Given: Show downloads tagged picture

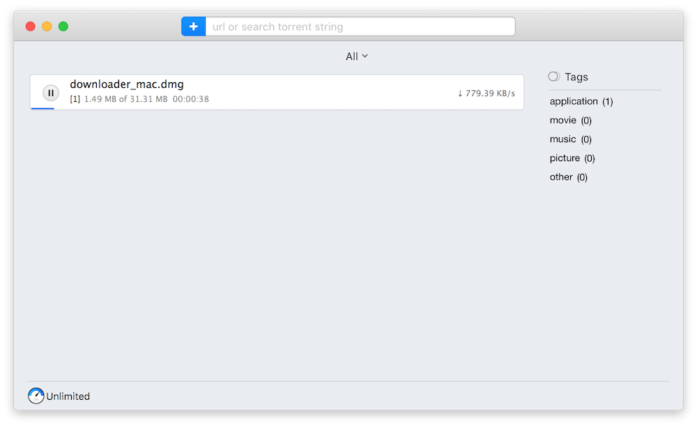Looking at the screenshot, I should pyautogui.click(x=572, y=158).
